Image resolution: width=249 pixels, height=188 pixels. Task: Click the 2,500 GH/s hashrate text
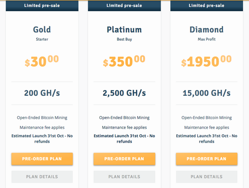(x=124, y=93)
